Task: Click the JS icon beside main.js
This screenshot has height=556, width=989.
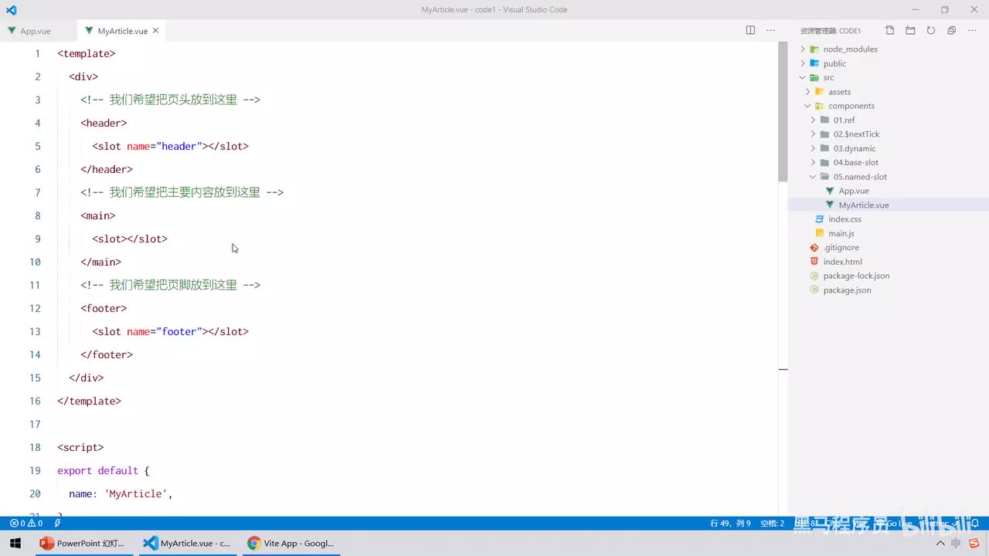Action: pyautogui.click(x=819, y=233)
